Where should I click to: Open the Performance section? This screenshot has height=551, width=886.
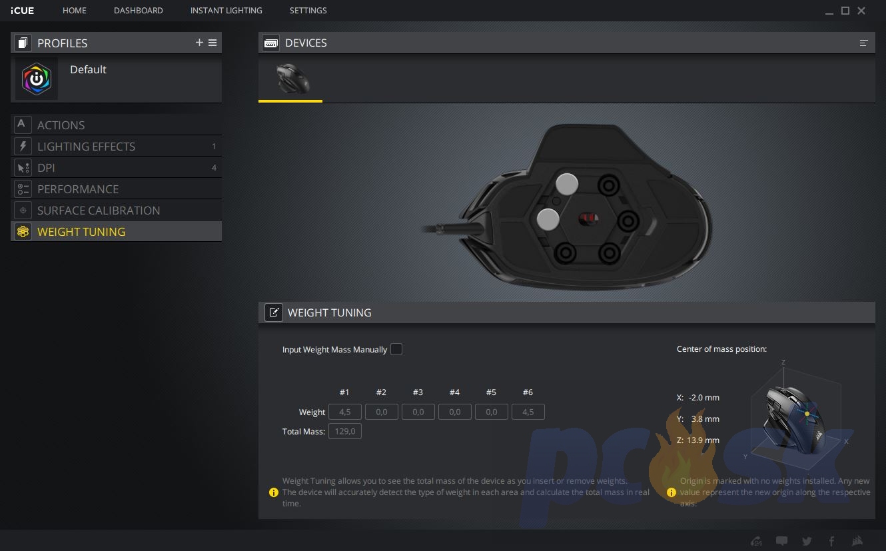coord(77,189)
